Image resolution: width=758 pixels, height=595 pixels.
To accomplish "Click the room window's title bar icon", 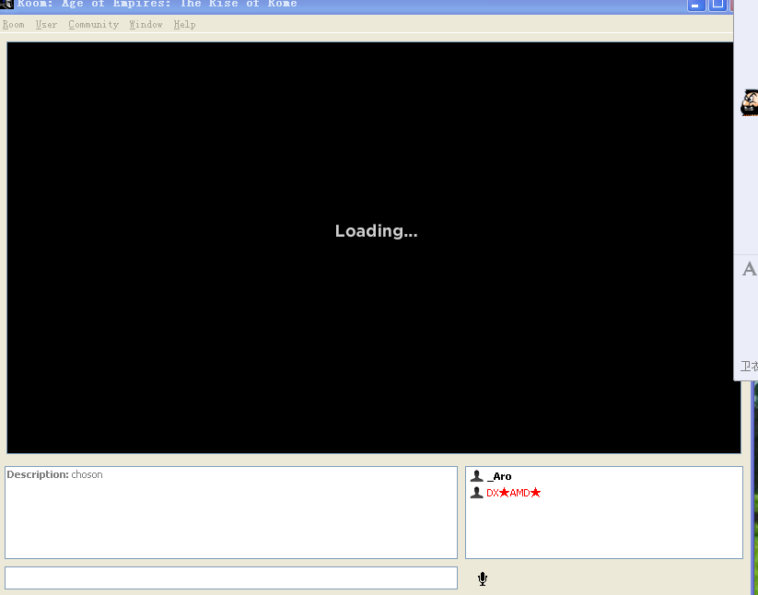I will click(x=6, y=4).
